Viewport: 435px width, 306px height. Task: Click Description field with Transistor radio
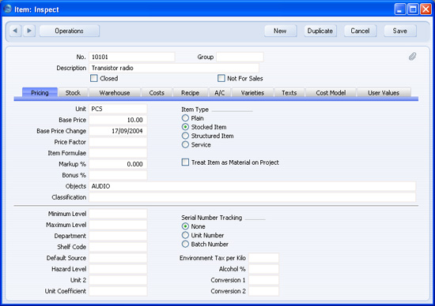click(174, 68)
